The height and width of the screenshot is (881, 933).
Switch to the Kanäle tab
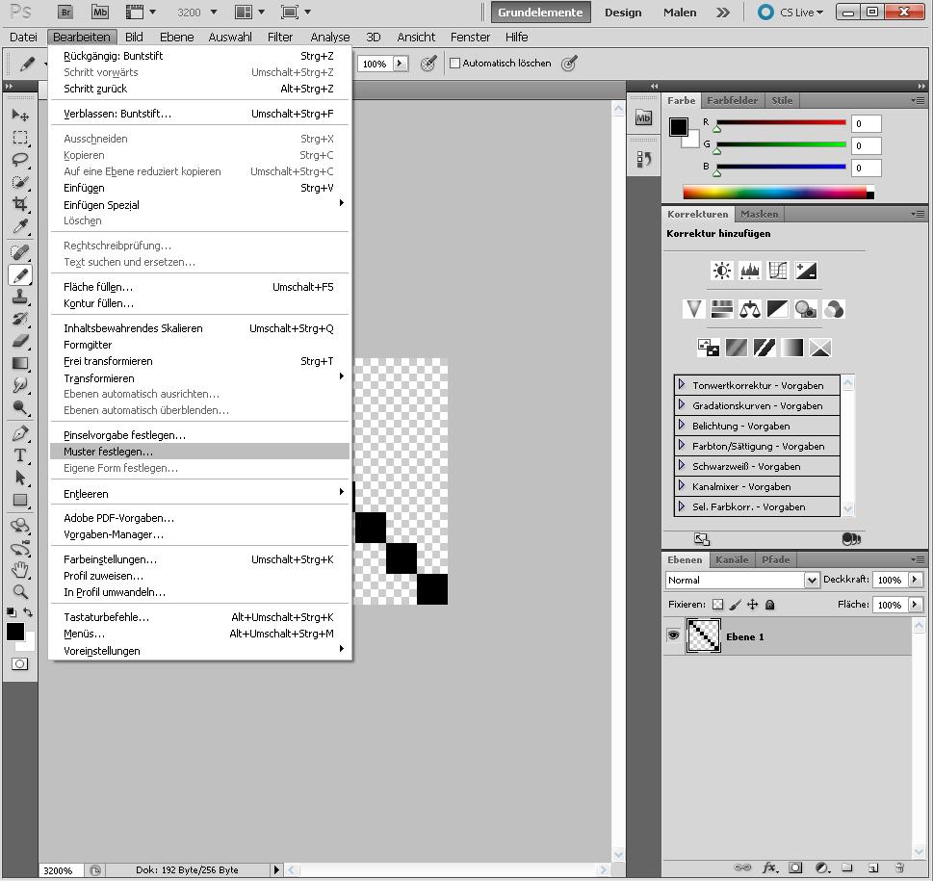[732, 559]
